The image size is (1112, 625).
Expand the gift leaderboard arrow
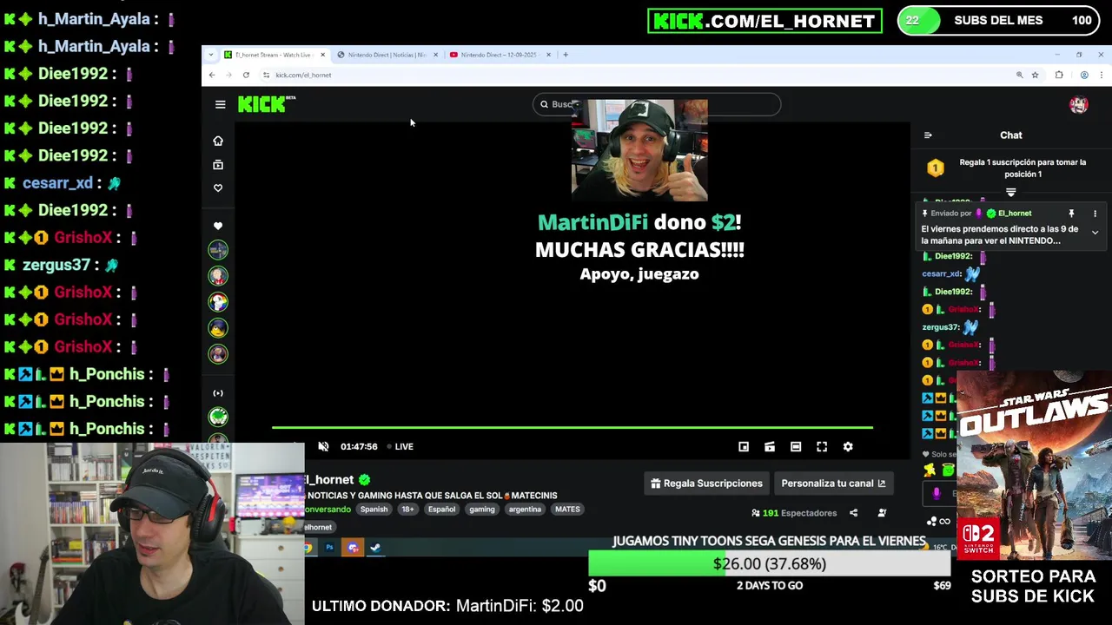coord(1010,193)
